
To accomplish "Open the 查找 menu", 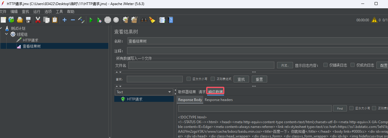I will tap(25, 12).
